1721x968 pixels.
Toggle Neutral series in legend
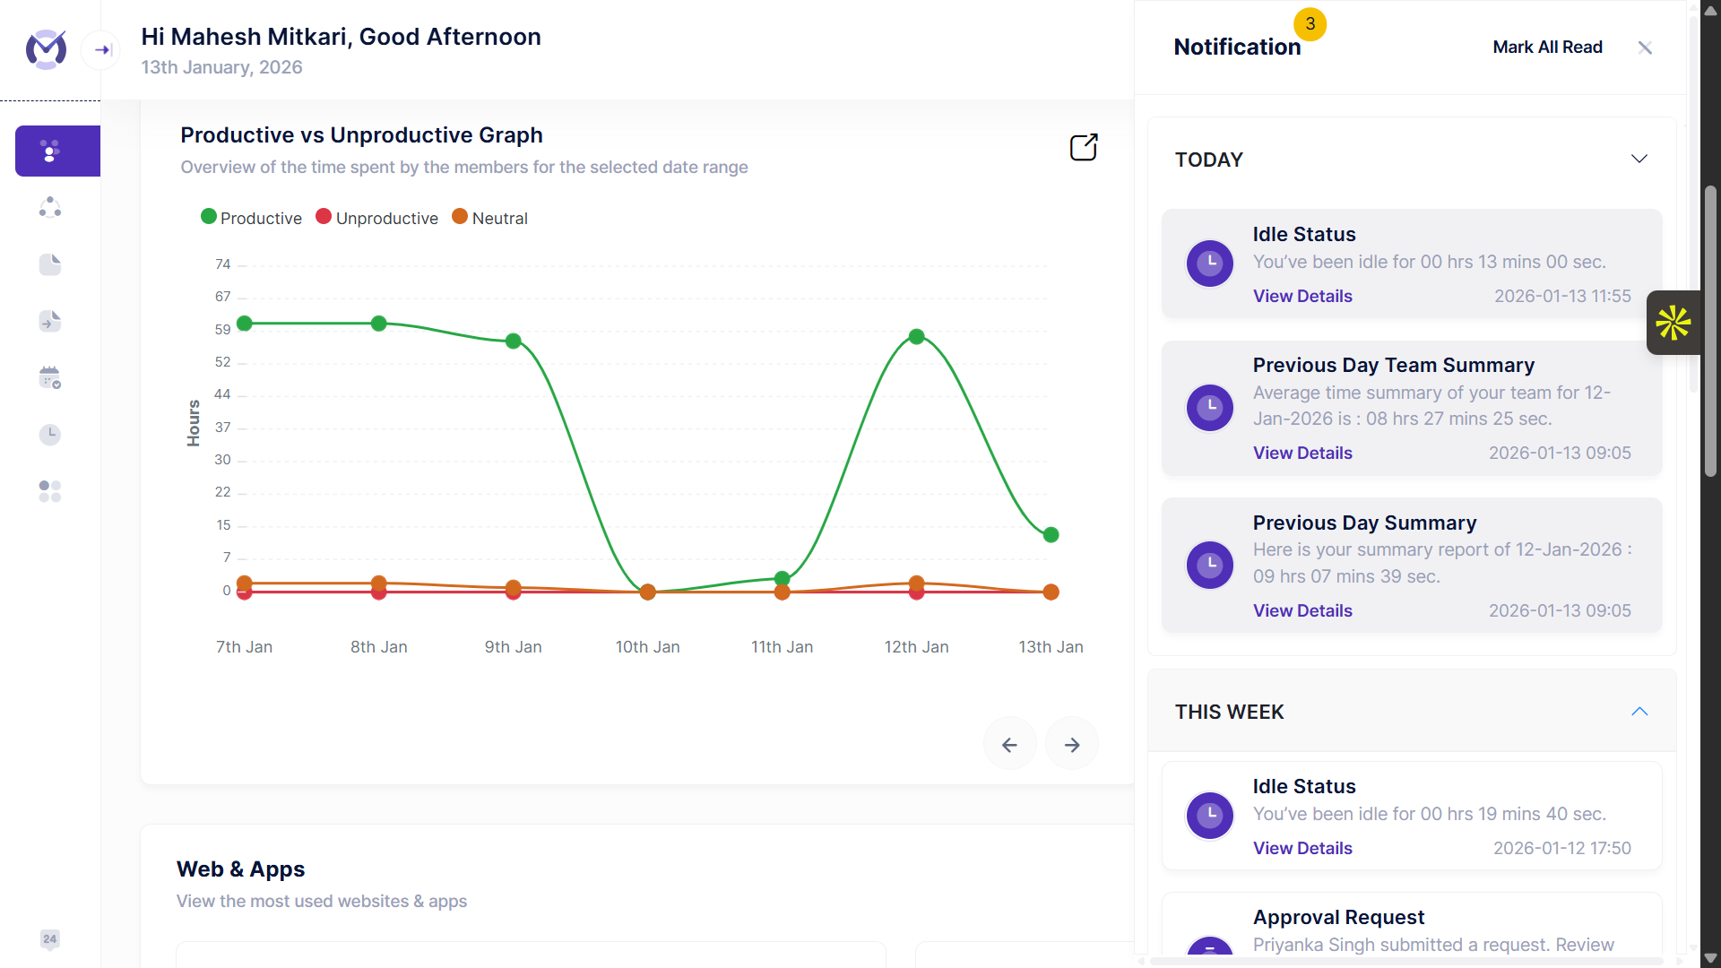coord(489,218)
